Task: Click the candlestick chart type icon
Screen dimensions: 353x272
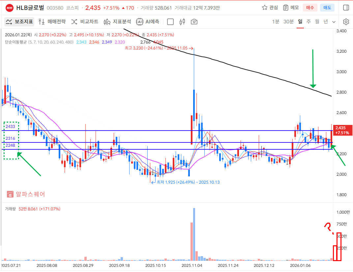Action: click(182, 22)
